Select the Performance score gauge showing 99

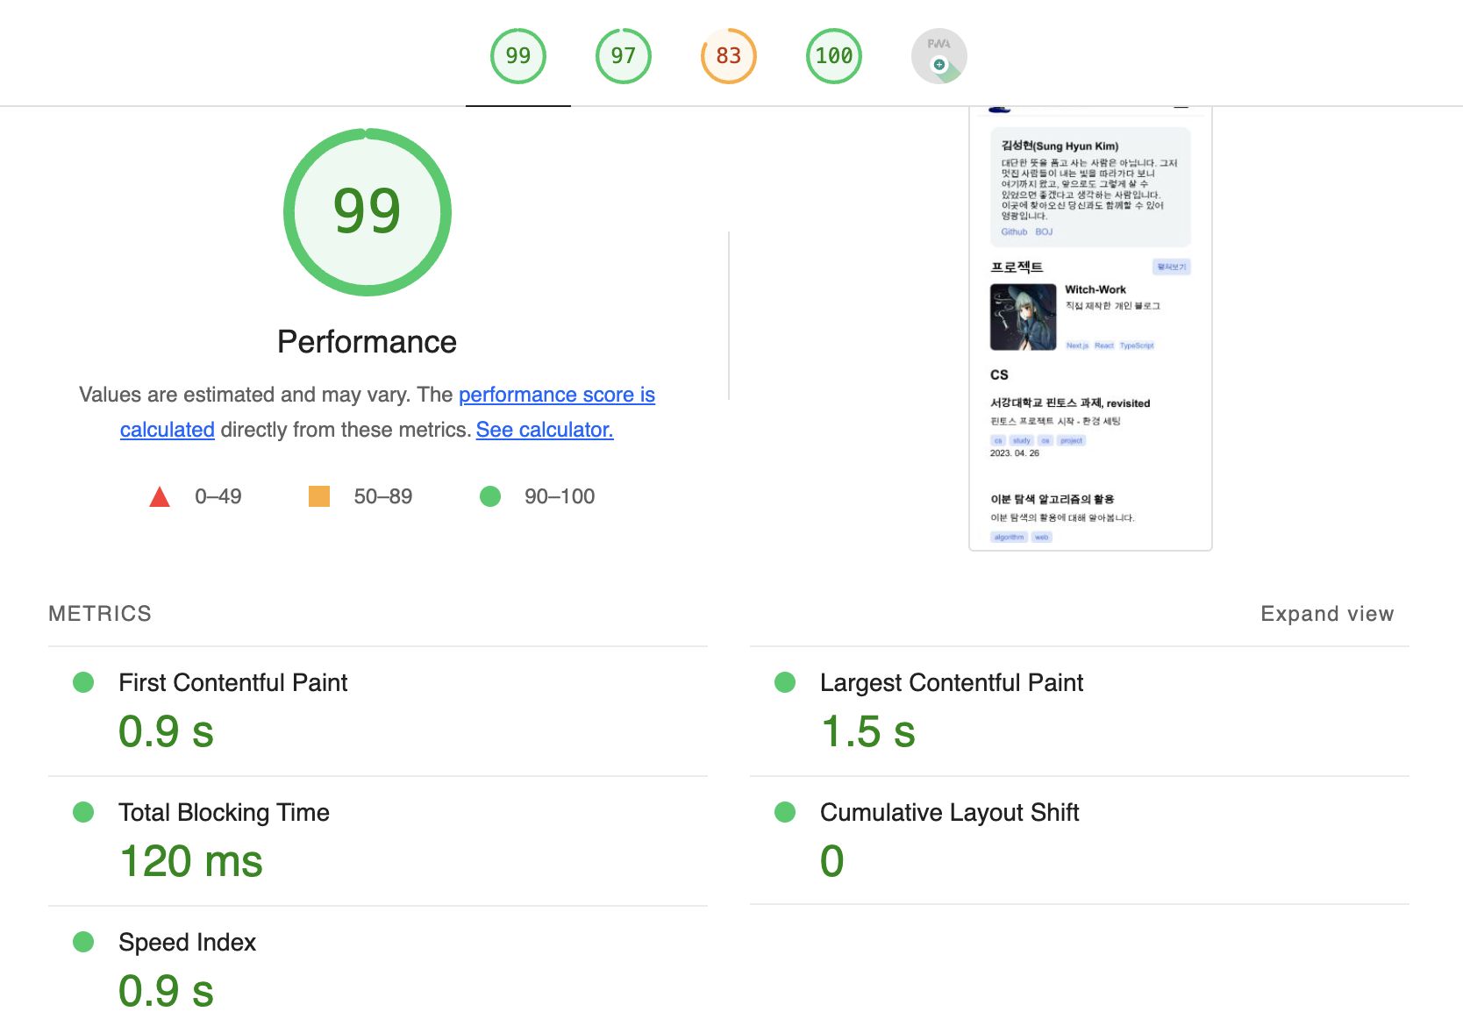(x=517, y=55)
